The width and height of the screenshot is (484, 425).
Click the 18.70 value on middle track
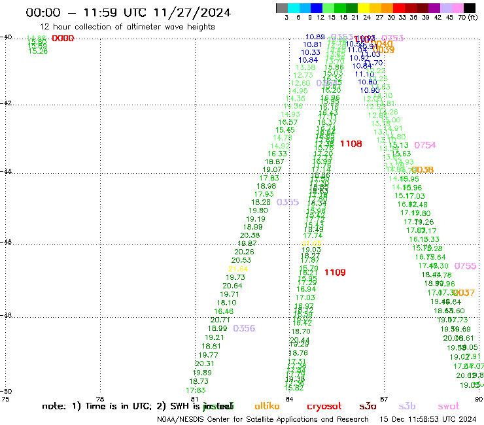coord(301,331)
